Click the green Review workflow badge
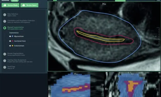Screen dimensions: 161x97 pos(15,1)
